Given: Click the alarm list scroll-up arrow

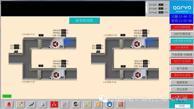Looking at the screenshot, I should (x=146, y=2).
